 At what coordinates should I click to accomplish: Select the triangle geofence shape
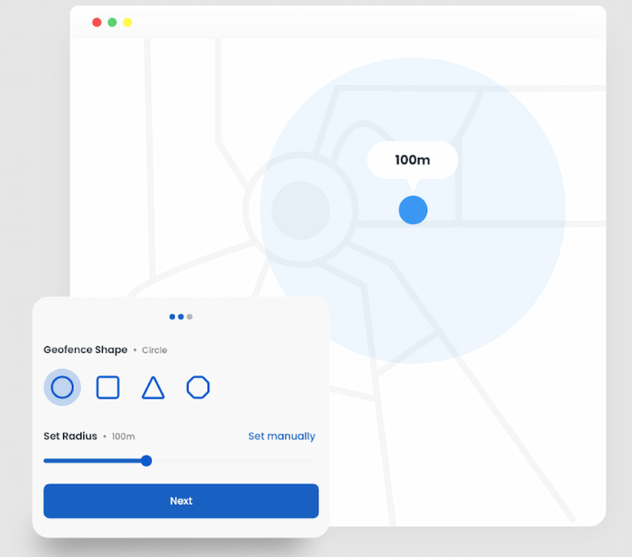pyautogui.click(x=153, y=388)
